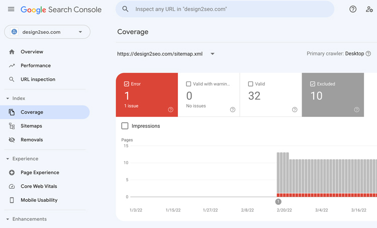
Task: Click the Coverage pages icon
Action: (12, 112)
